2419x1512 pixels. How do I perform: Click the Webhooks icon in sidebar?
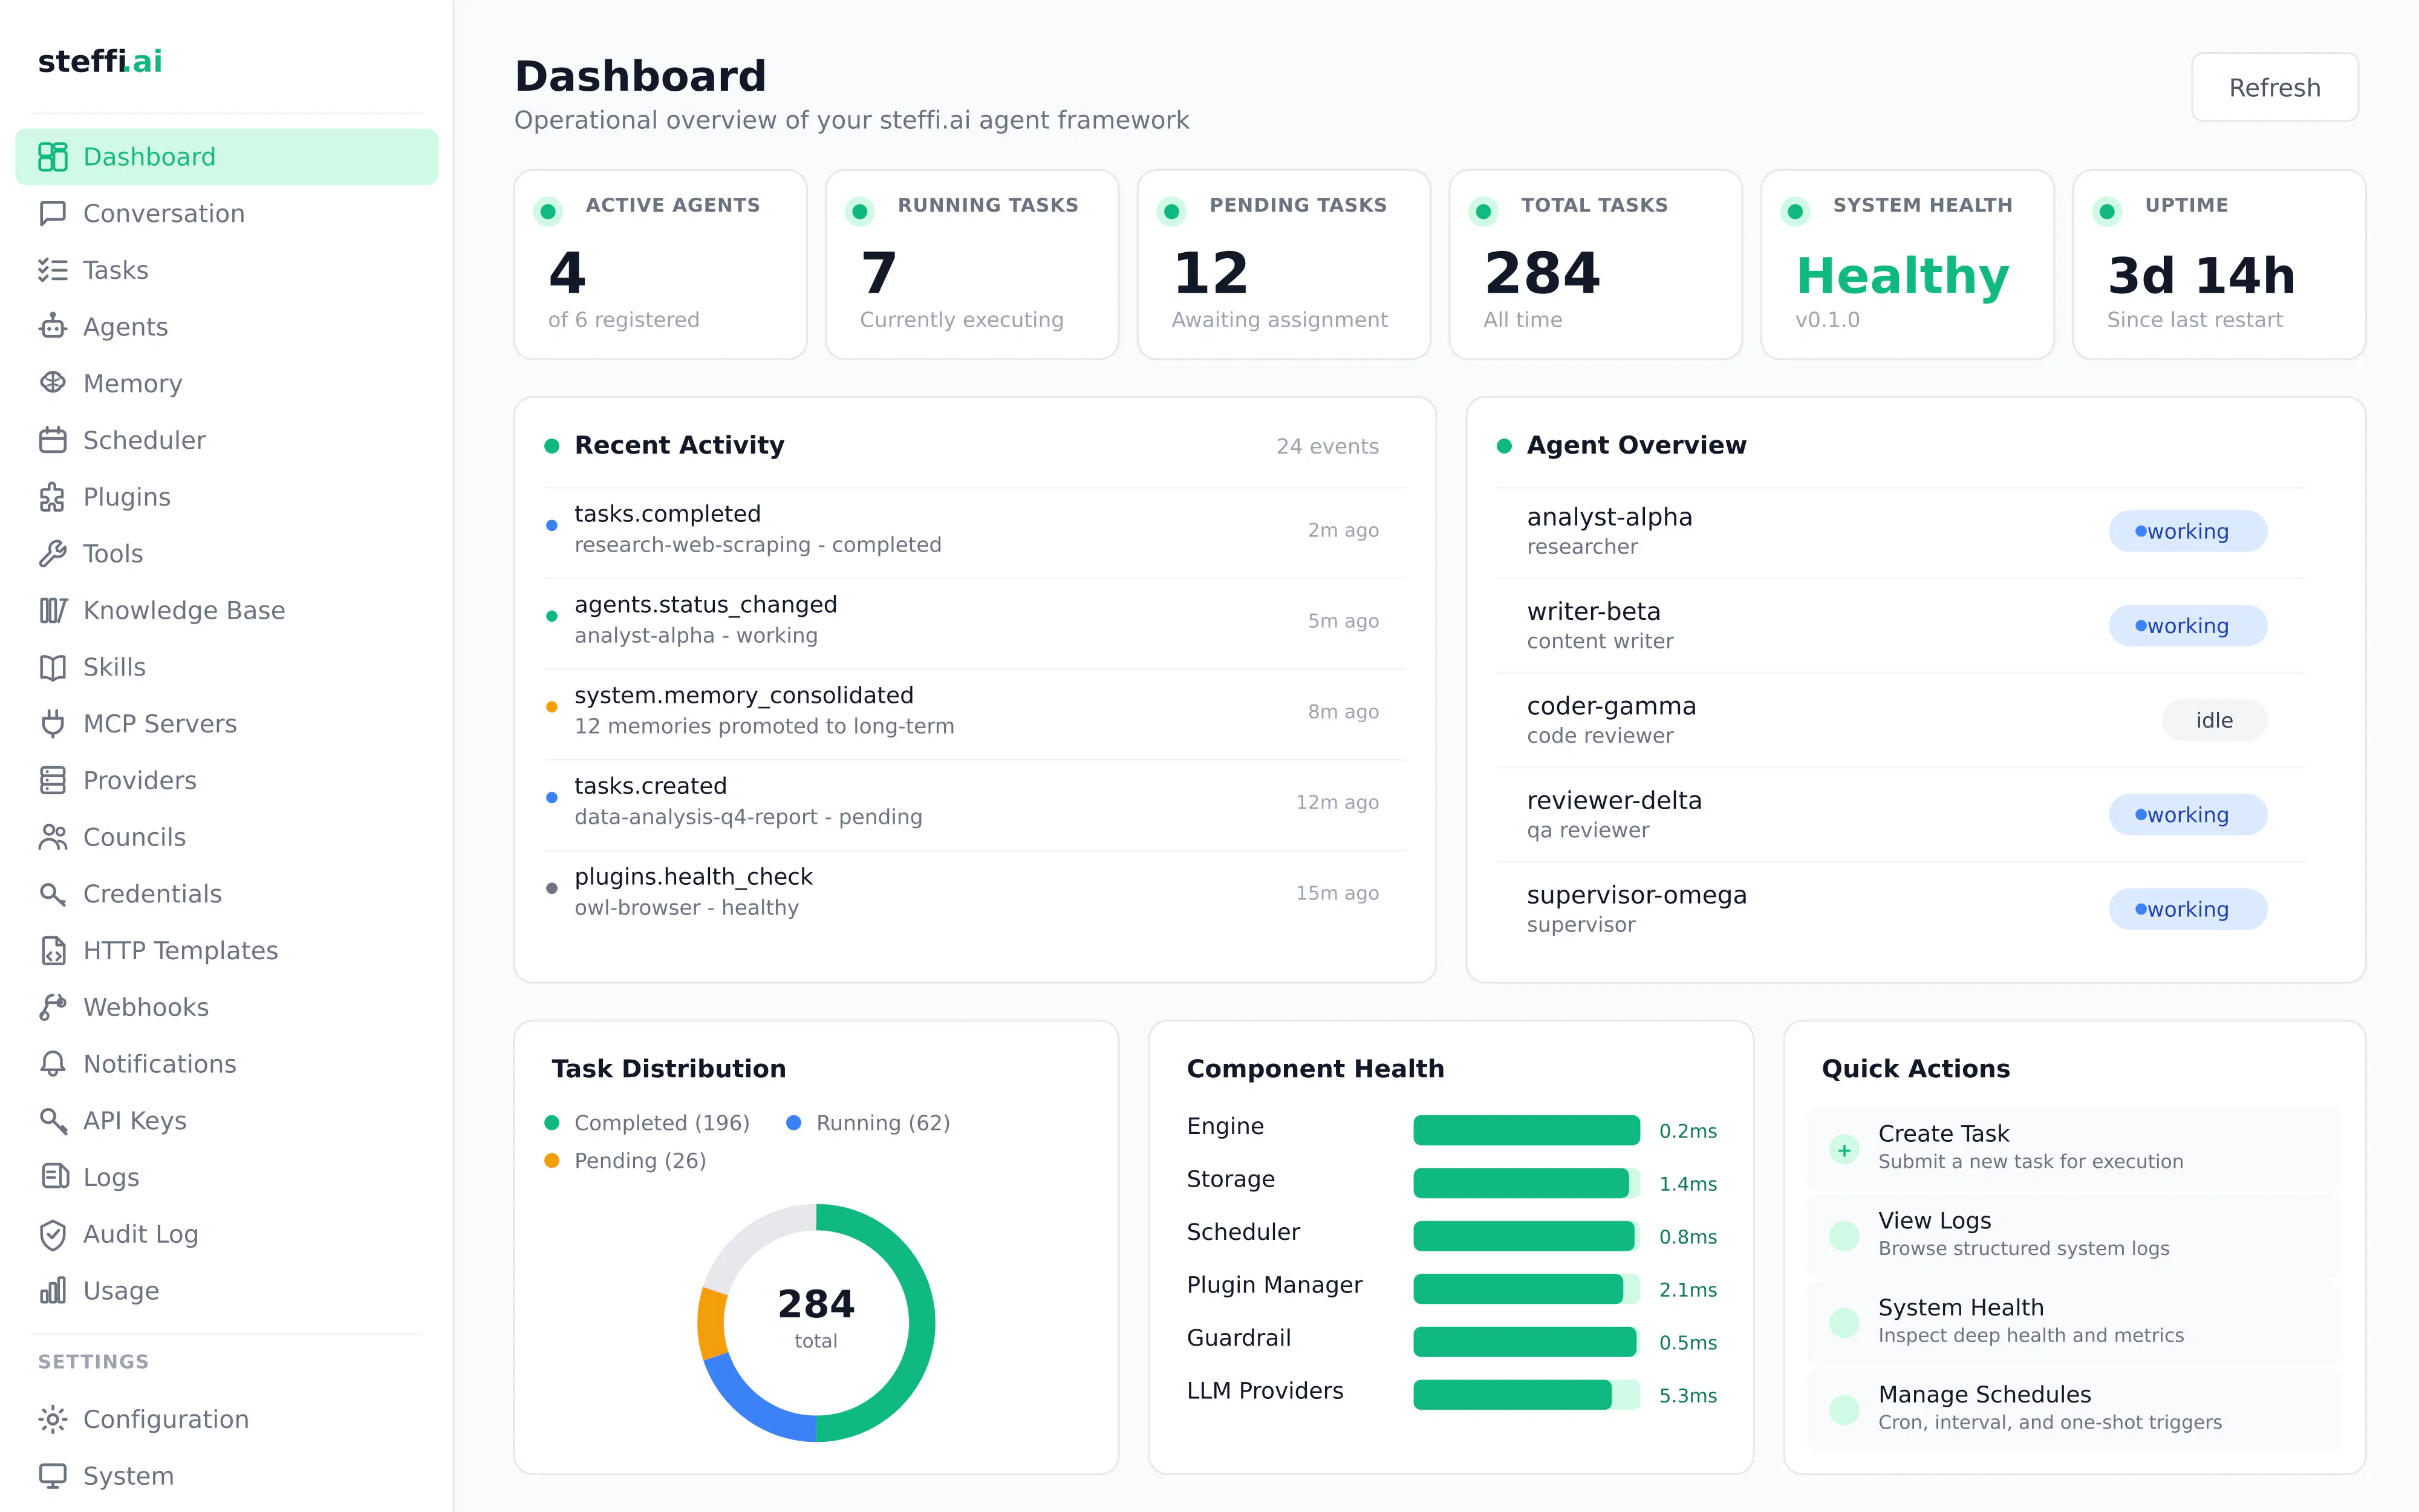[x=53, y=1007]
